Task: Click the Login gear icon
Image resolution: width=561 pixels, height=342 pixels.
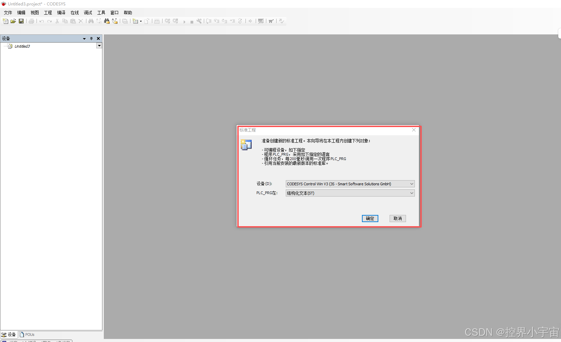Action: tap(167, 21)
